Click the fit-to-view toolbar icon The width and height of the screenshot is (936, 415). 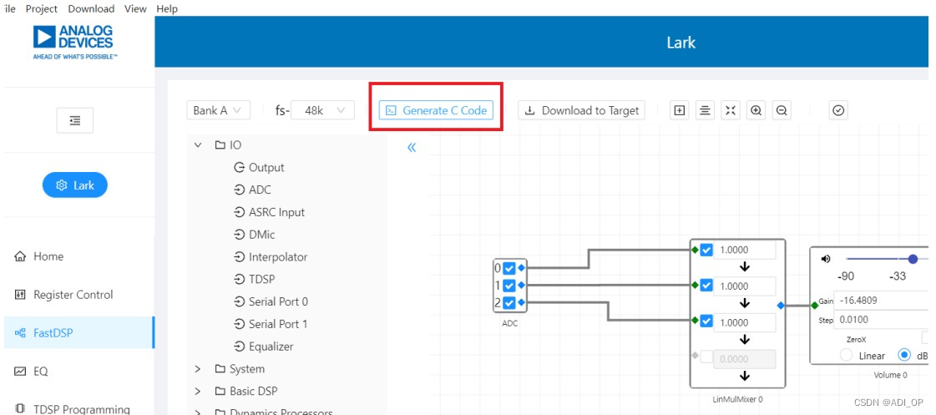(x=731, y=110)
